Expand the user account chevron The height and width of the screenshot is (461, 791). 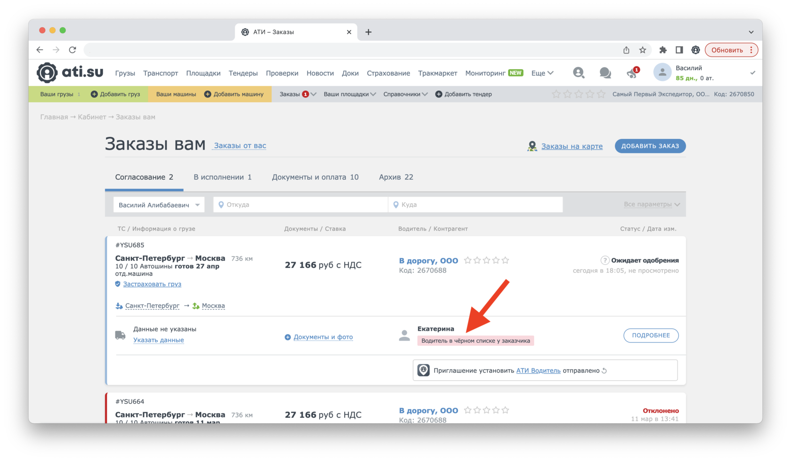pyautogui.click(x=752, y=73)
